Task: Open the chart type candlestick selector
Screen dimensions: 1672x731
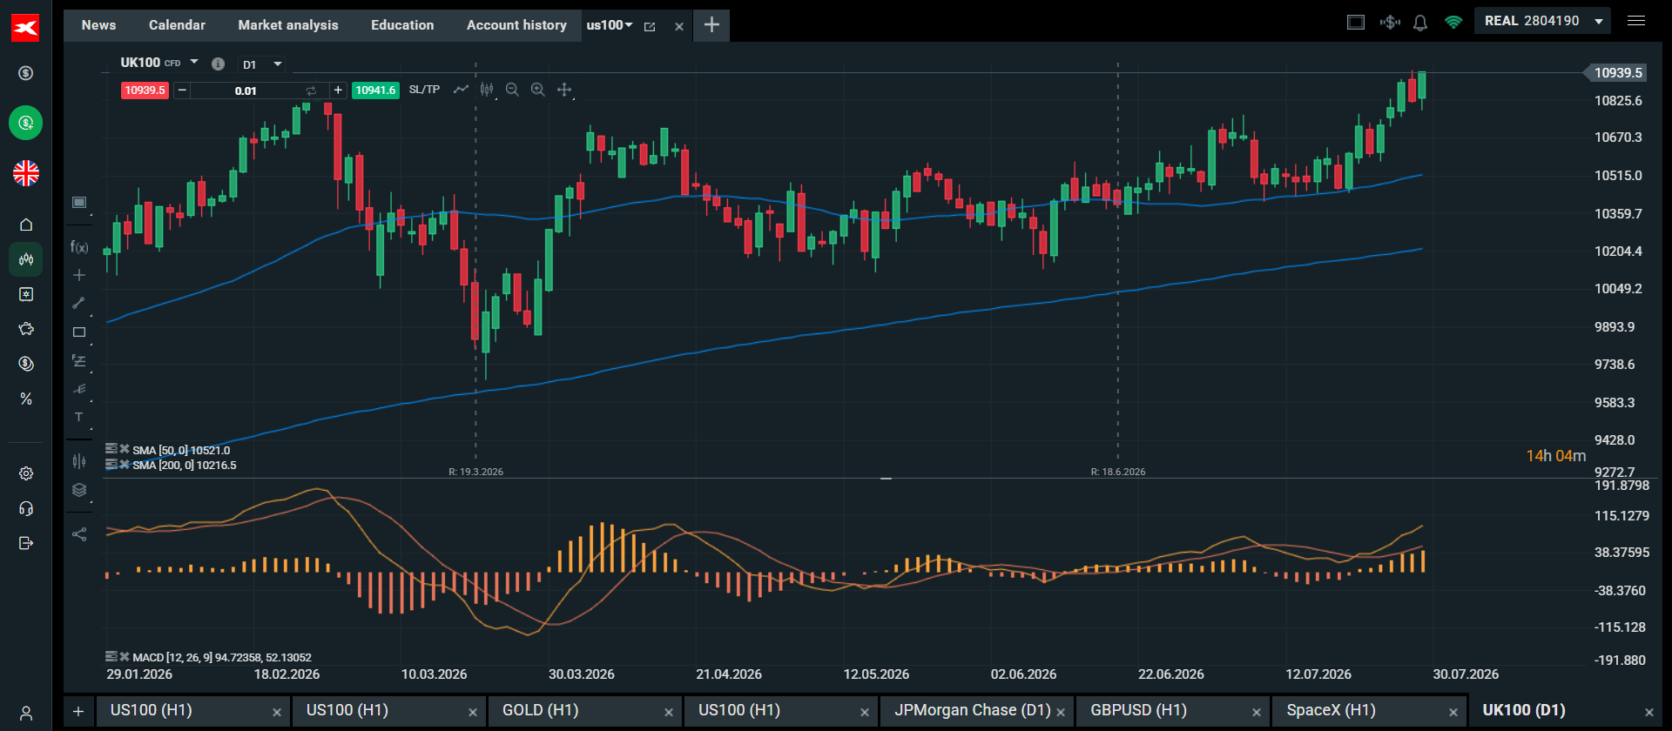Action: tap(487, 90)
